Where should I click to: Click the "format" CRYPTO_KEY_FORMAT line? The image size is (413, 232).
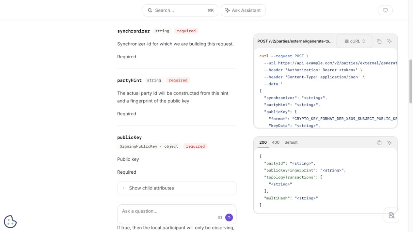(x=333, y=119)
